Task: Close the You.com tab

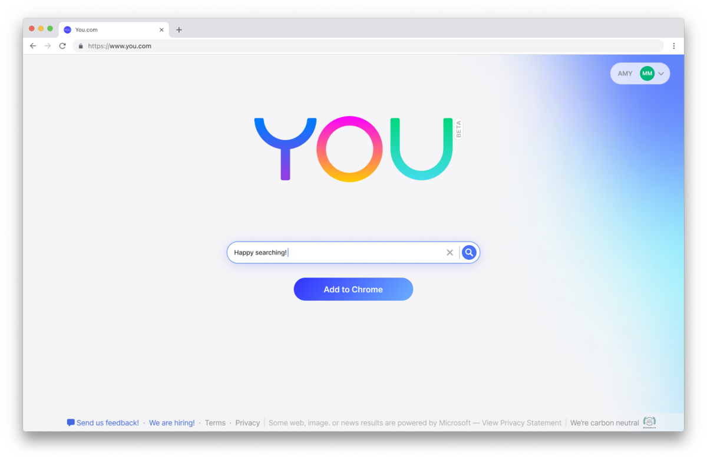Action: 161,29
